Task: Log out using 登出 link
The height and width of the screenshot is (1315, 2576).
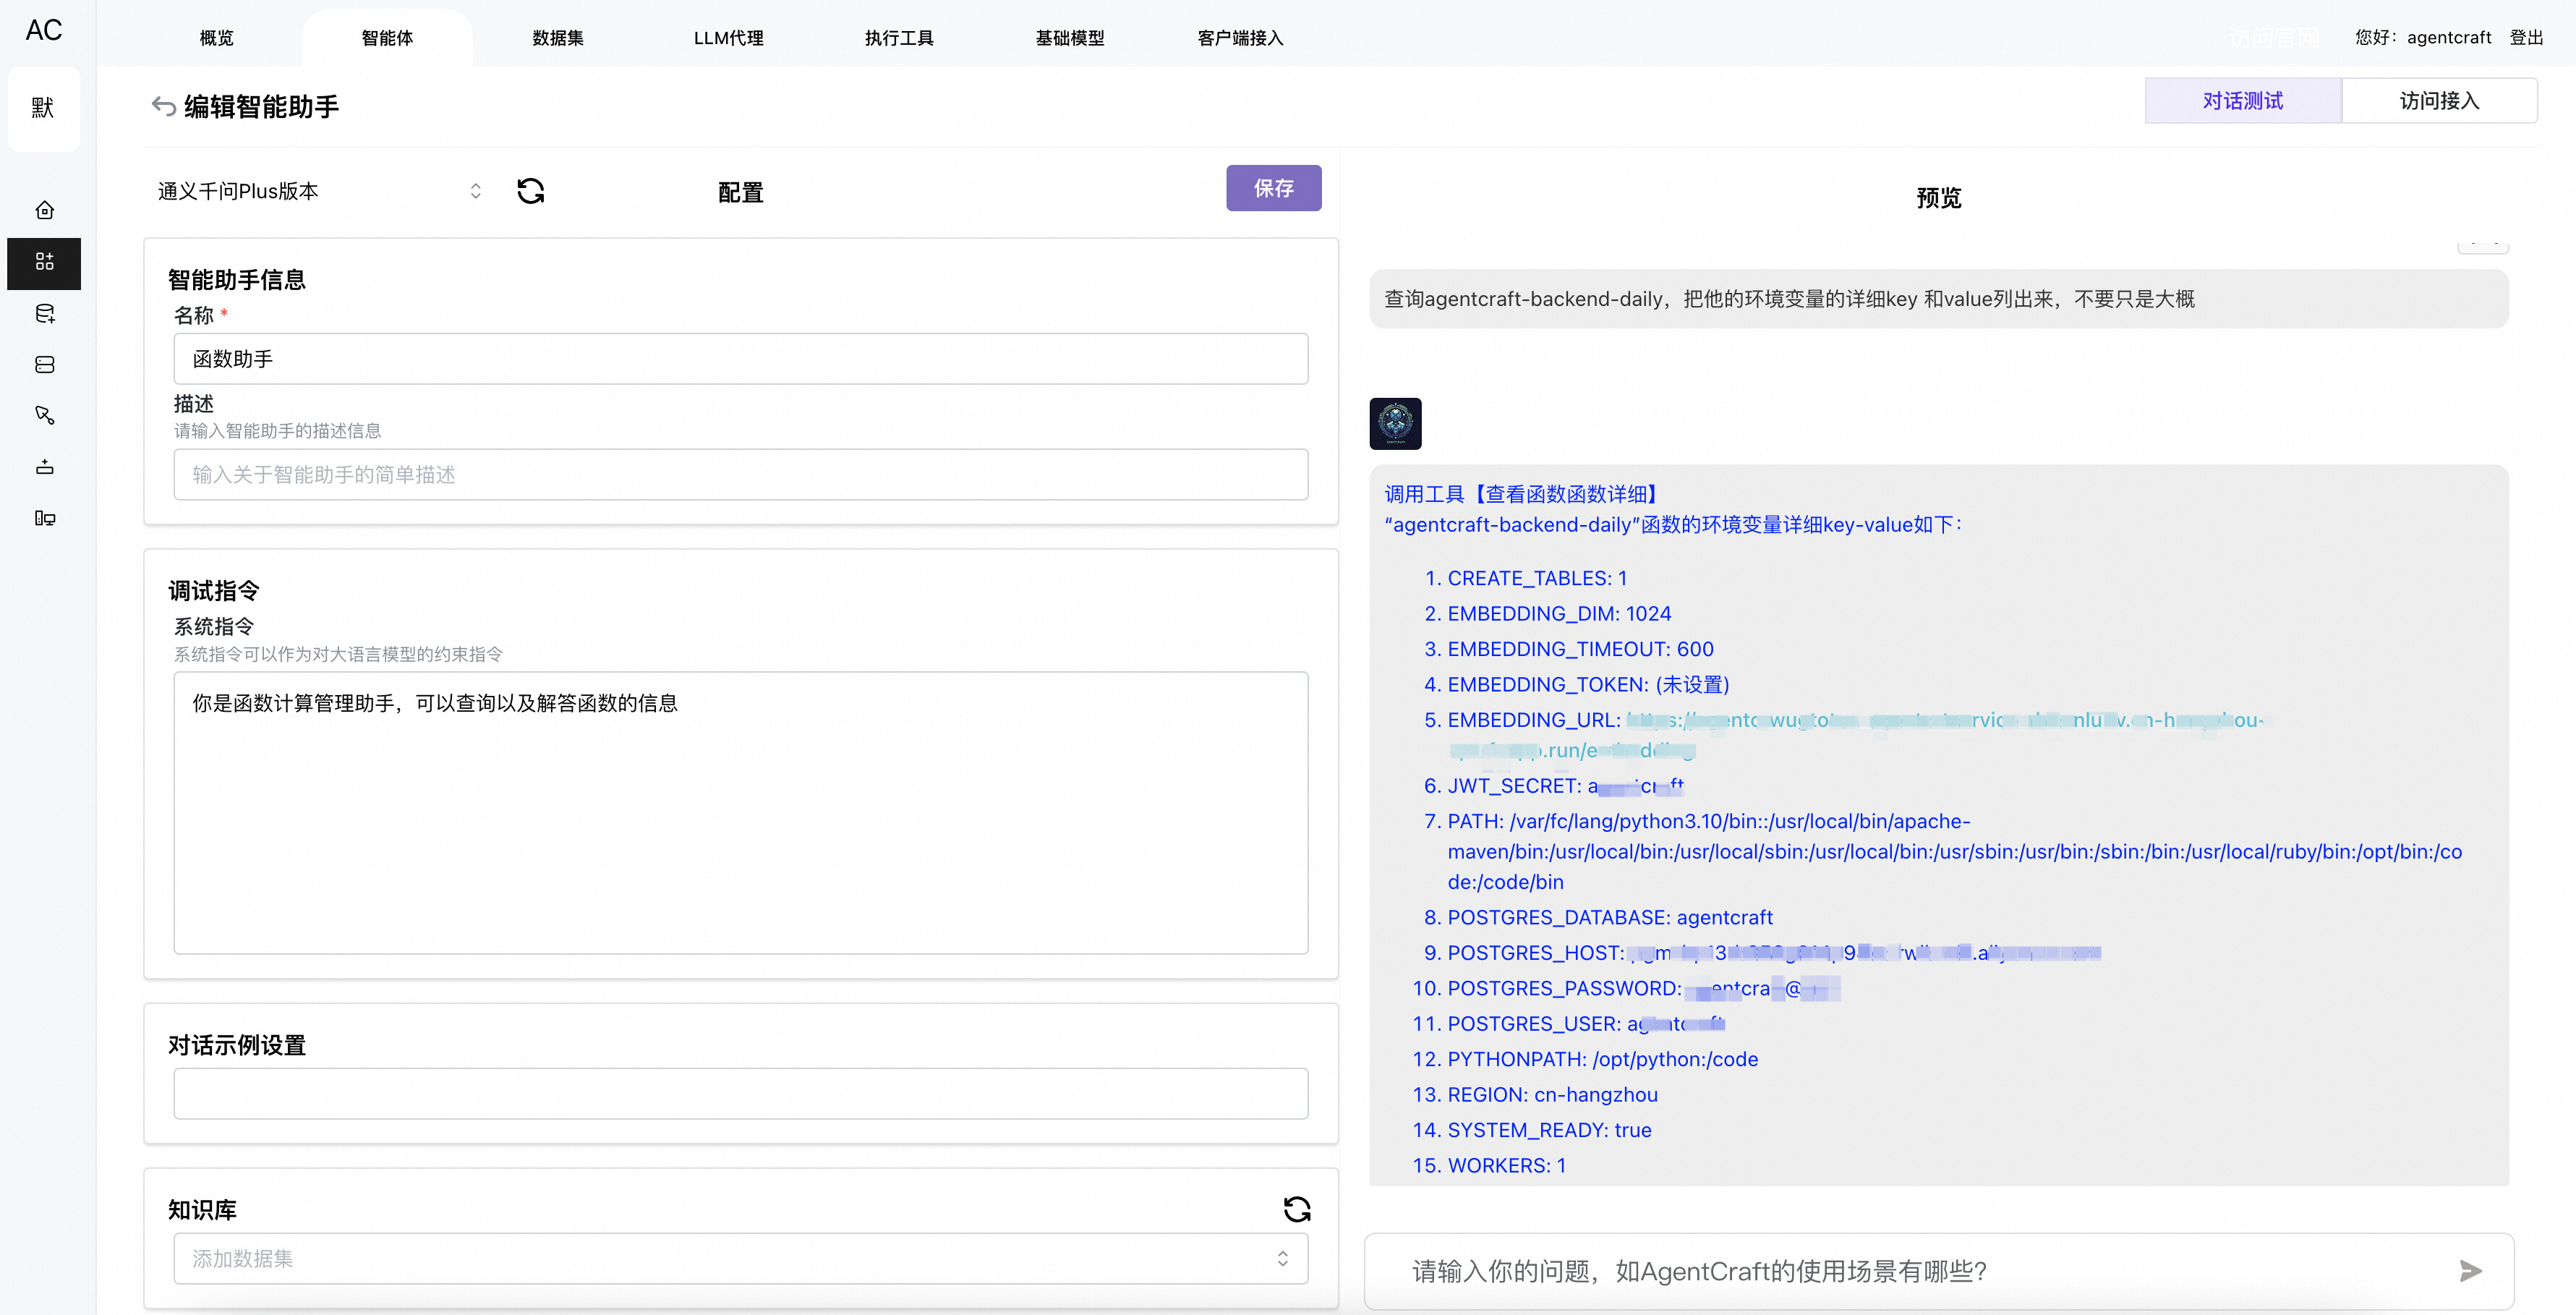Action: point(2526,38)
